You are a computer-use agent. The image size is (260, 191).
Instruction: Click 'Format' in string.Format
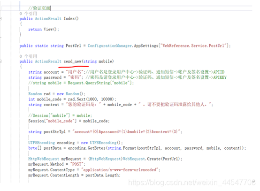pyautogui.click(x=130, y=148)
